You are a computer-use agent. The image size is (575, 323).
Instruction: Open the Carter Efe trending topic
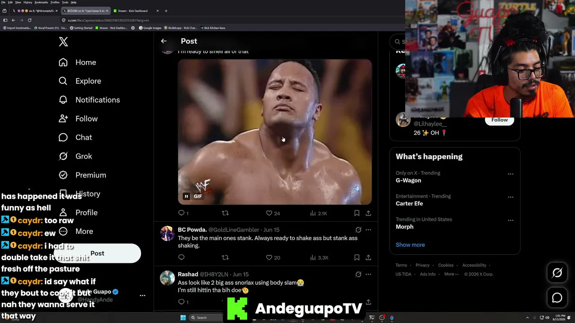[409, 204]
